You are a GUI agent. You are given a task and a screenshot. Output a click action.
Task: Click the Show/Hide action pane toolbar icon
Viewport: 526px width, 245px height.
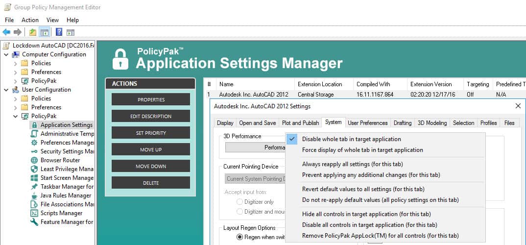71,32
